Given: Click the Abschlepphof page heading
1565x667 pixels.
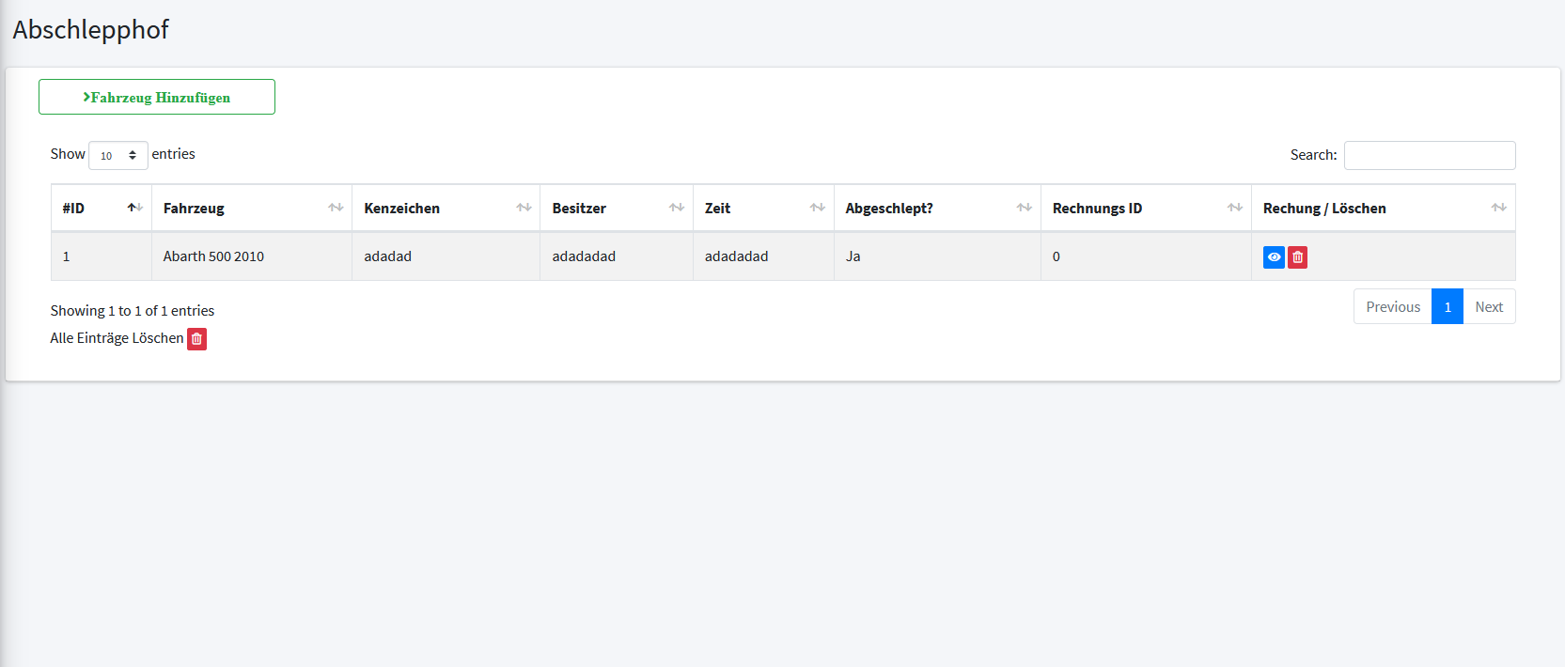Looking at the screenshot, I should 90,30.
